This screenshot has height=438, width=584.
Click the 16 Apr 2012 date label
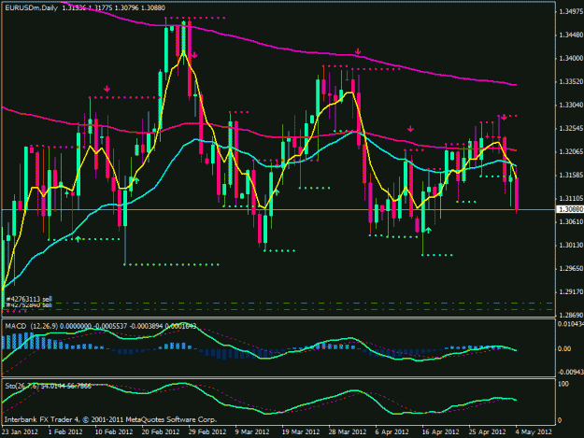pyautogui.click(x=441, y=432)
